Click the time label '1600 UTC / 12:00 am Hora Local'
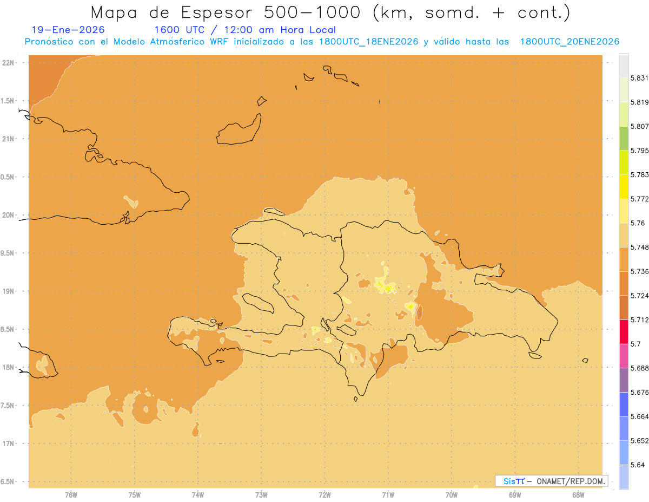This screenshot has width=649, height=502. pos(245,30)
